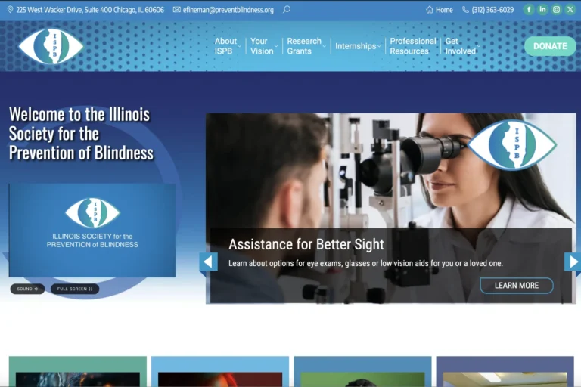Viewport: 581px width, 387px height.
Task: Open search with the magnifier icon
Action: coord(287,10)
